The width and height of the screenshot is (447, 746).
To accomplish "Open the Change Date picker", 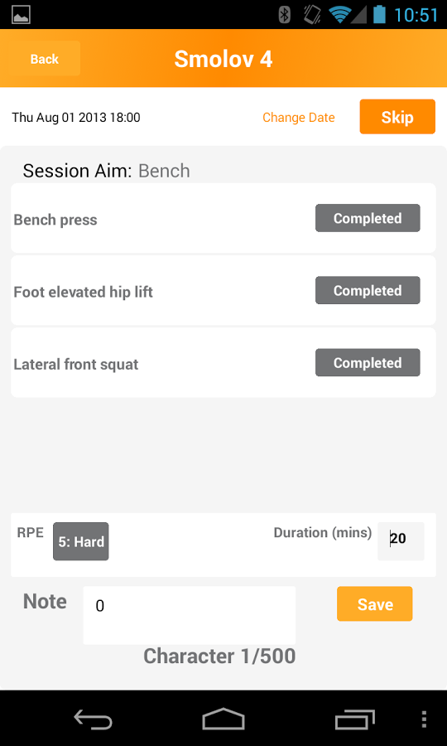I will pyautogui.click(x=298, y=118).
